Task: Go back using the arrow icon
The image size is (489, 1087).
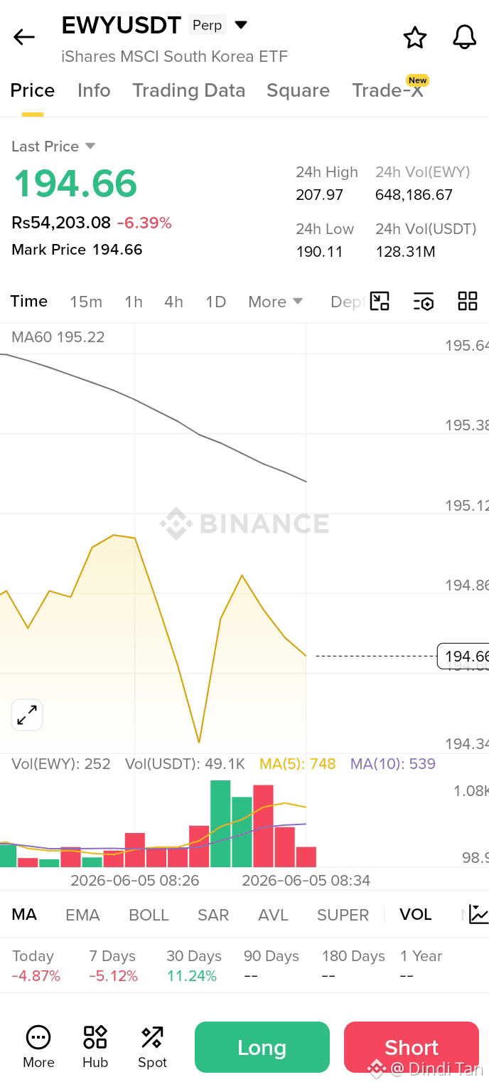Action: point(24,38)
